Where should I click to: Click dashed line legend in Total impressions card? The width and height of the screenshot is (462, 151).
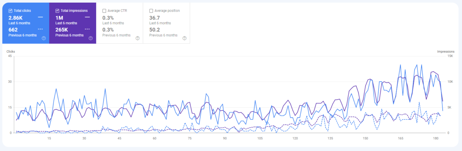pos(87,29)
